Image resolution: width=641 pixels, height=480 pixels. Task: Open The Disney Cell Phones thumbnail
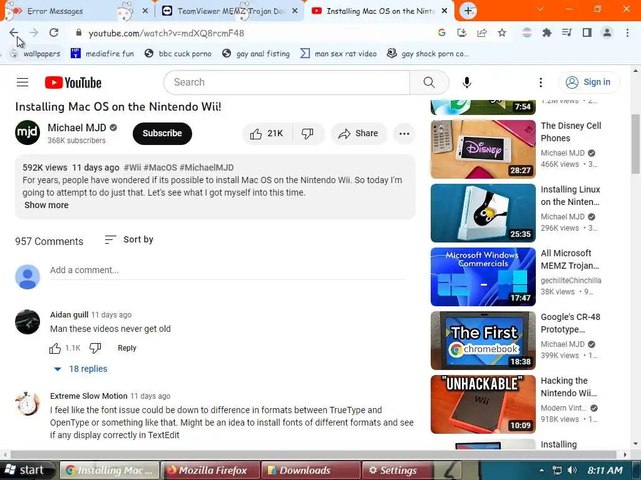coord(483,149)
